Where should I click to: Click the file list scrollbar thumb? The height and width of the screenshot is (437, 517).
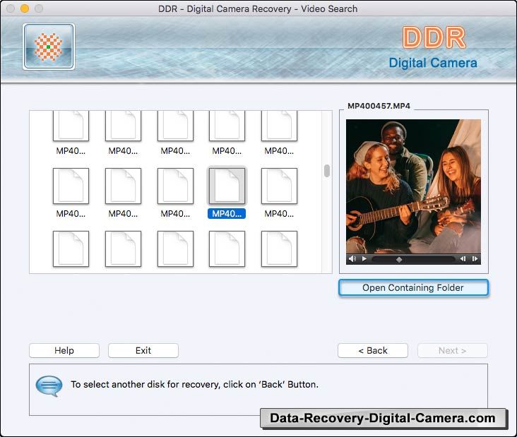pos(327,171)
